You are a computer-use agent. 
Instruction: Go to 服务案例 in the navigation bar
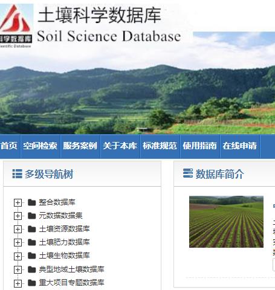coord(80,146)
